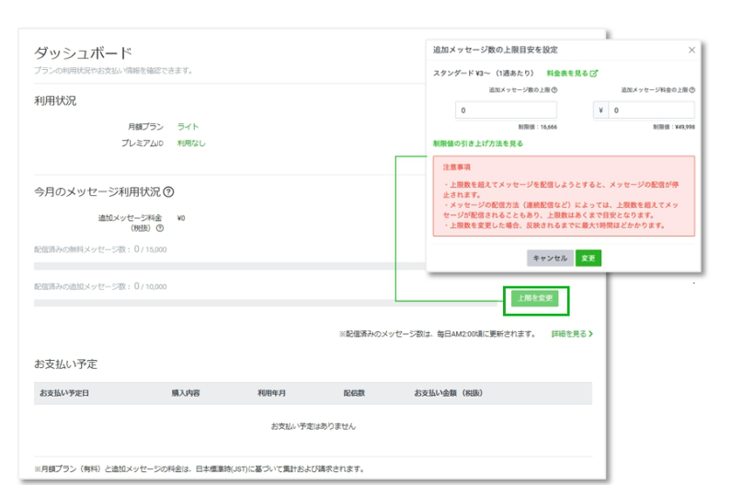Expand 詳細を見る with chevron
Viewport: 731px width, 497px height.
tap(571, 334)
